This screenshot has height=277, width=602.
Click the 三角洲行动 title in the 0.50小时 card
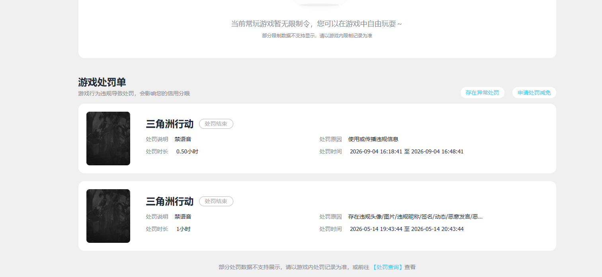(170, 124)
